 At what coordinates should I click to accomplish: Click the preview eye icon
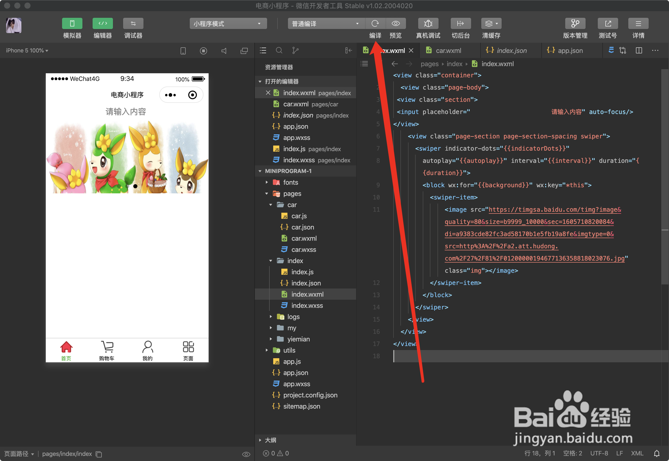[396, 23]
